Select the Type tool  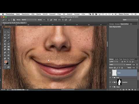coord(8,53)
